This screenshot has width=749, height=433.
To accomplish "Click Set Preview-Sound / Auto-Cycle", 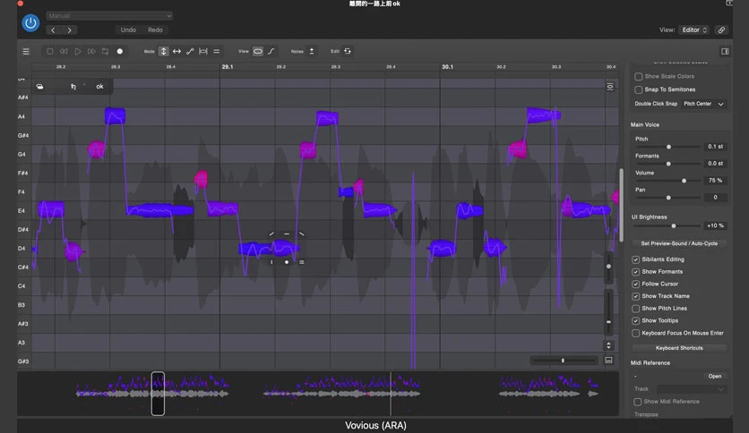I will pyautogui.click(x=679, y=243).
